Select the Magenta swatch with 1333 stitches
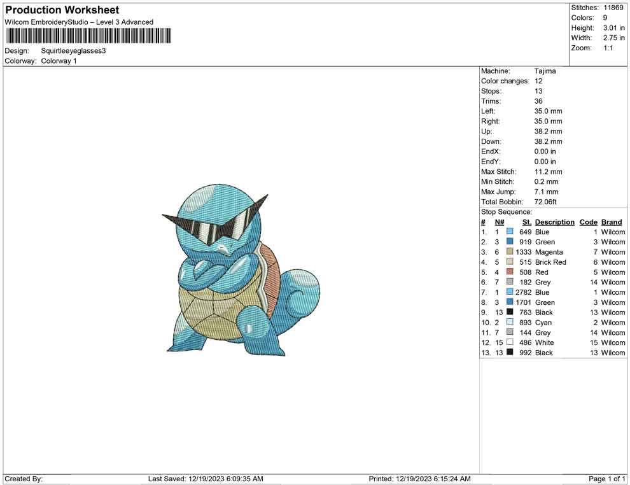The height and width of the screenshot is (485, 630). click(510, 252)
